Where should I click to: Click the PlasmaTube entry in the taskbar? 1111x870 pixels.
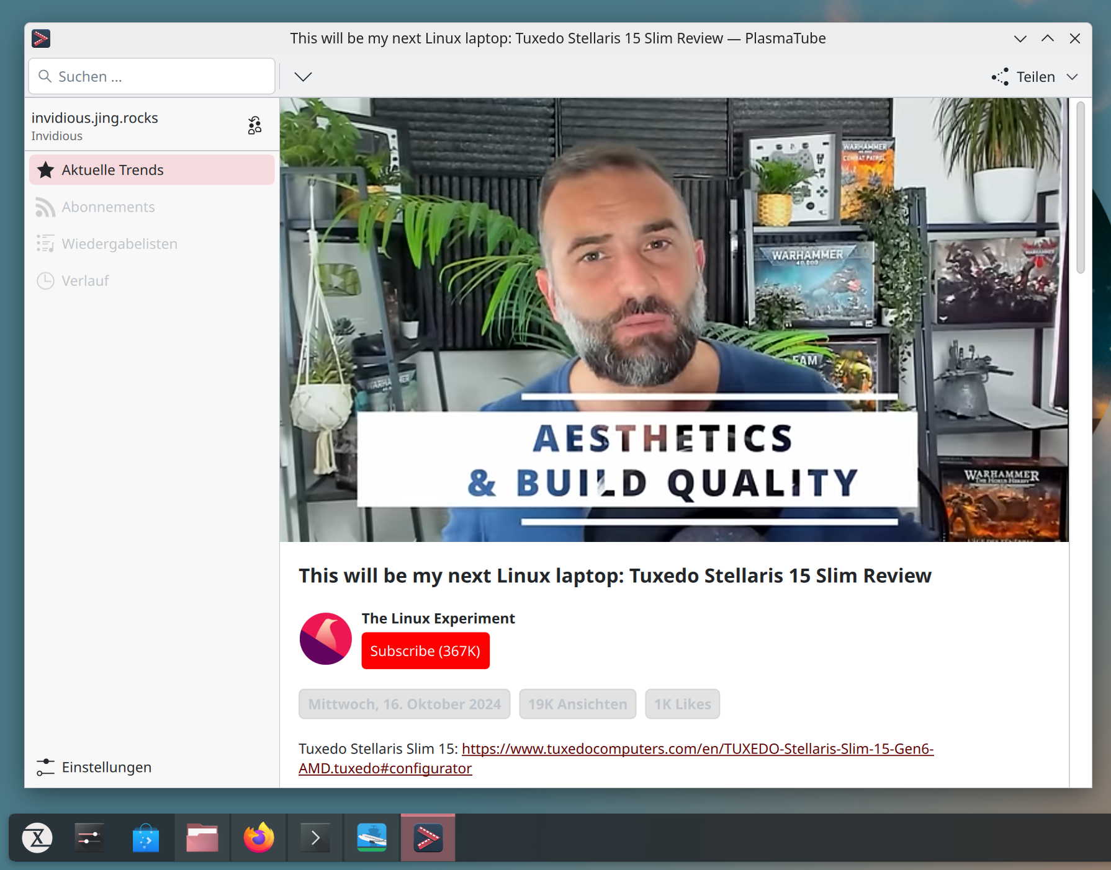428,838
